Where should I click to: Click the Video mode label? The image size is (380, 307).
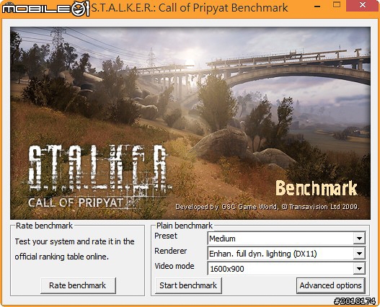[174, 266]
